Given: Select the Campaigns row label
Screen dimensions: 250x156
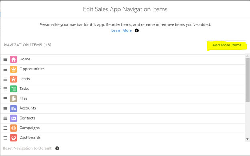Looking at the screenshot, I should 29,128.
